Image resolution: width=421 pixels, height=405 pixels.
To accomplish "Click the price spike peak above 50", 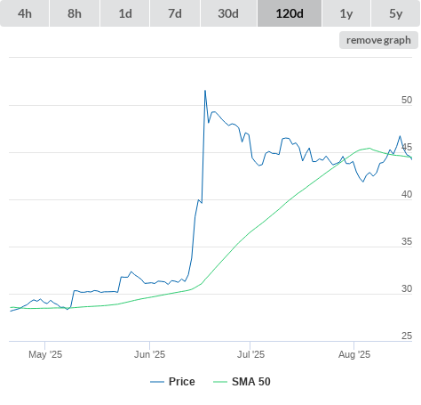I will coord(205,91).
